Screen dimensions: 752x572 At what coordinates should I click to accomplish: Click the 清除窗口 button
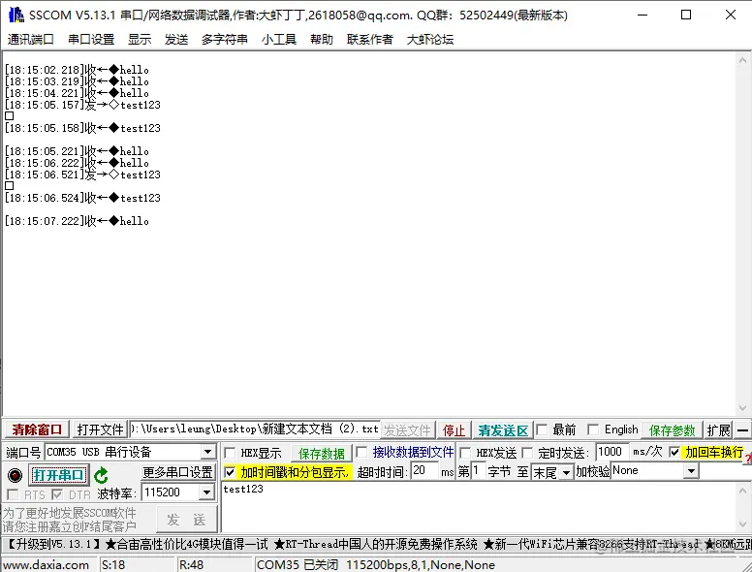(x=37, y=429)
